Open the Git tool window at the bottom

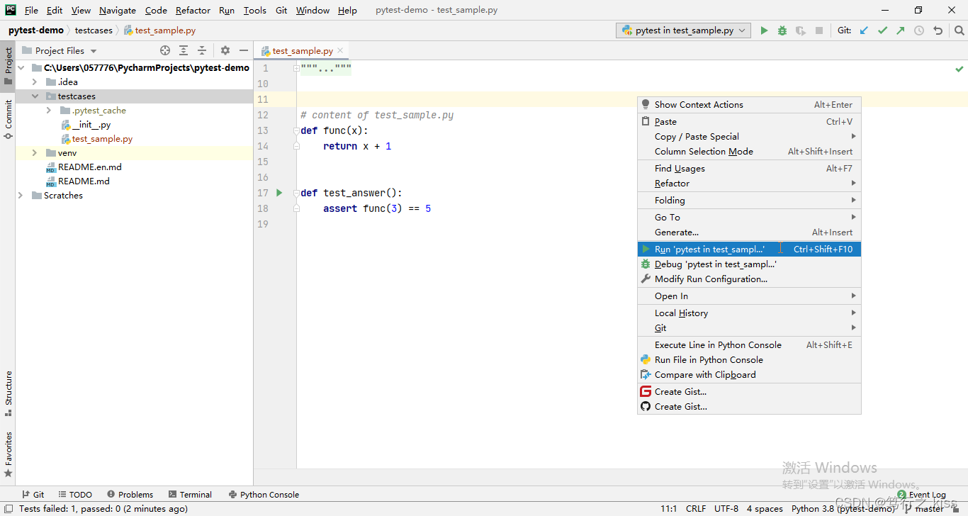(33, 494)
